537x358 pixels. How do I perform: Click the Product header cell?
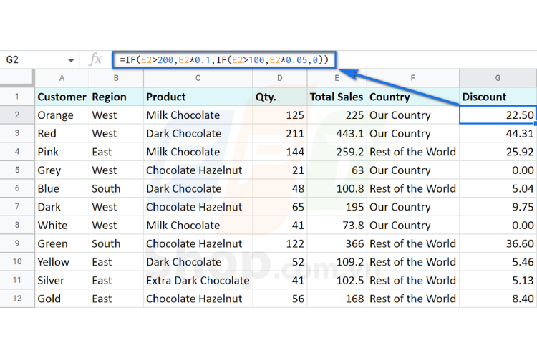click(x=198, y=97)
